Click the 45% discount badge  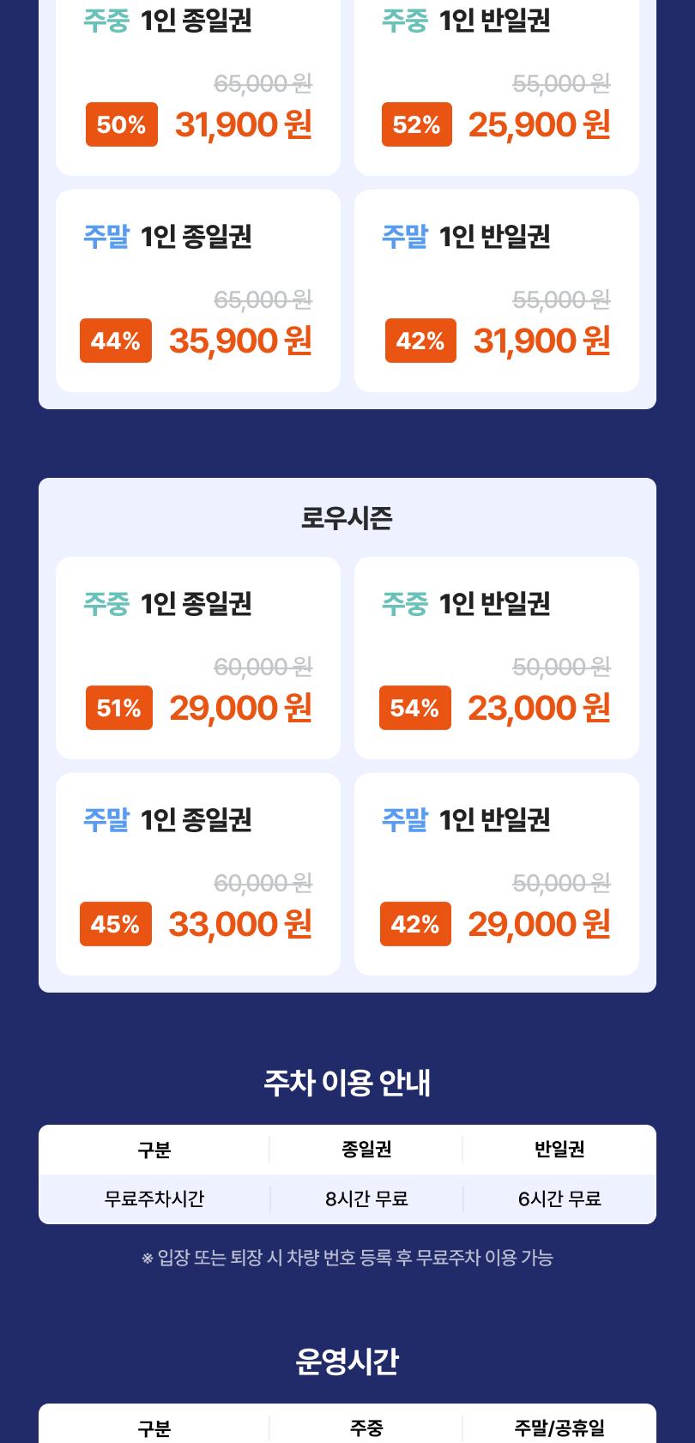pyautogui.click(x=116, y=924)
